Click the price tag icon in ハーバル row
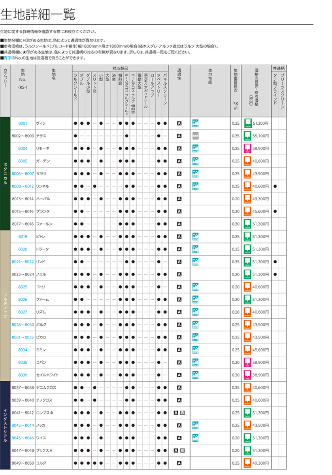This screenshot has width=332, height=475. [248, 199]
